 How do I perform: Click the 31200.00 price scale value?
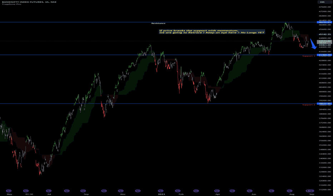point(325,190)
